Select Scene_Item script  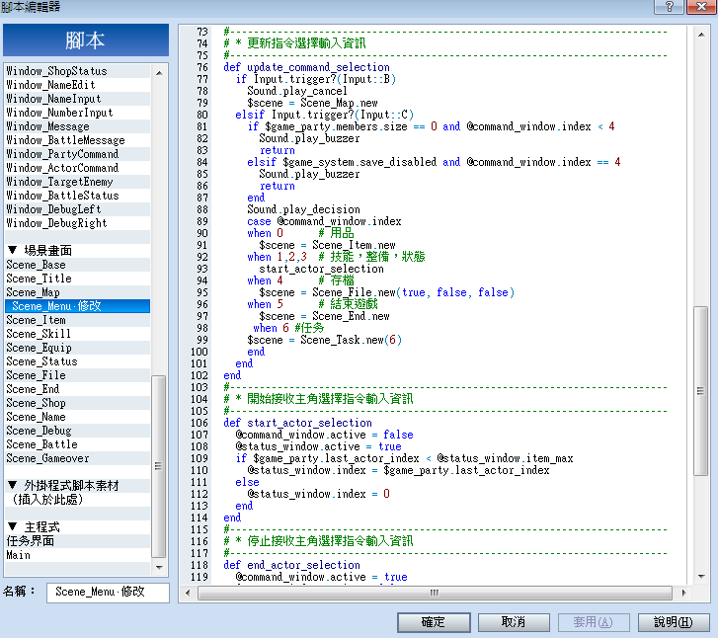77,320
